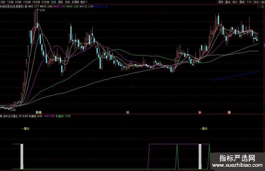Click the MA20 moving average label
265x171 pixels.
tap(59, 6)
